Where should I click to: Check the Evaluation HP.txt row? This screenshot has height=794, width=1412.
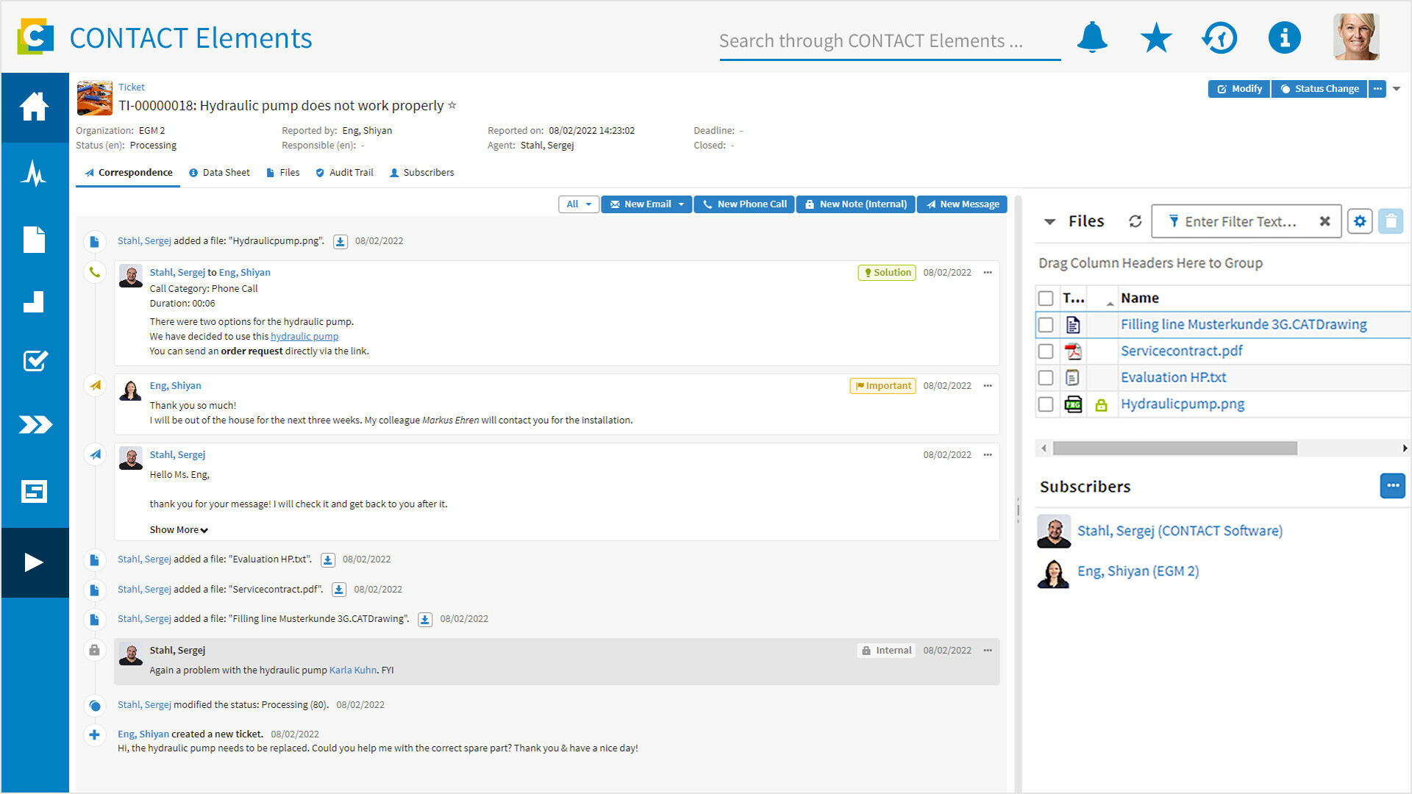pos(1046,378)
